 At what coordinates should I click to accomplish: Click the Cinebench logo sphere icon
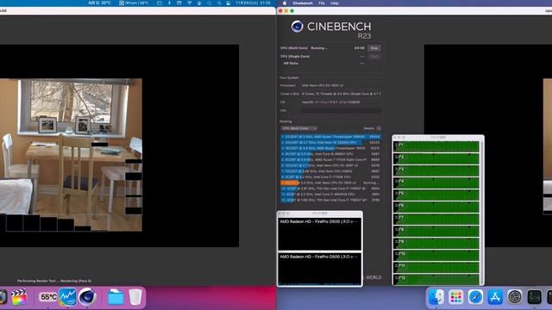pyautogui.click(x=297, y=27)
